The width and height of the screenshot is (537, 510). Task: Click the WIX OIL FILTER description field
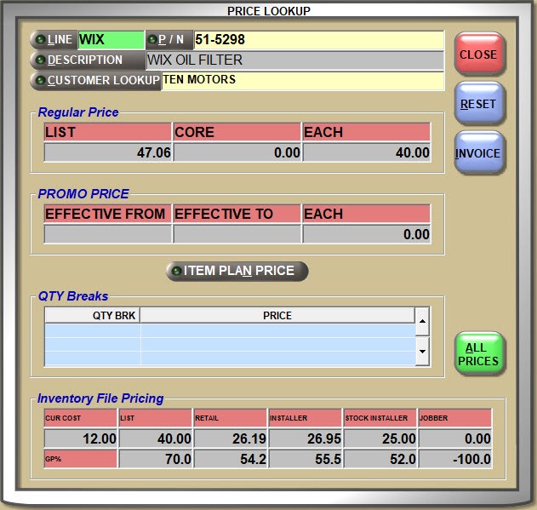[294, 60]
